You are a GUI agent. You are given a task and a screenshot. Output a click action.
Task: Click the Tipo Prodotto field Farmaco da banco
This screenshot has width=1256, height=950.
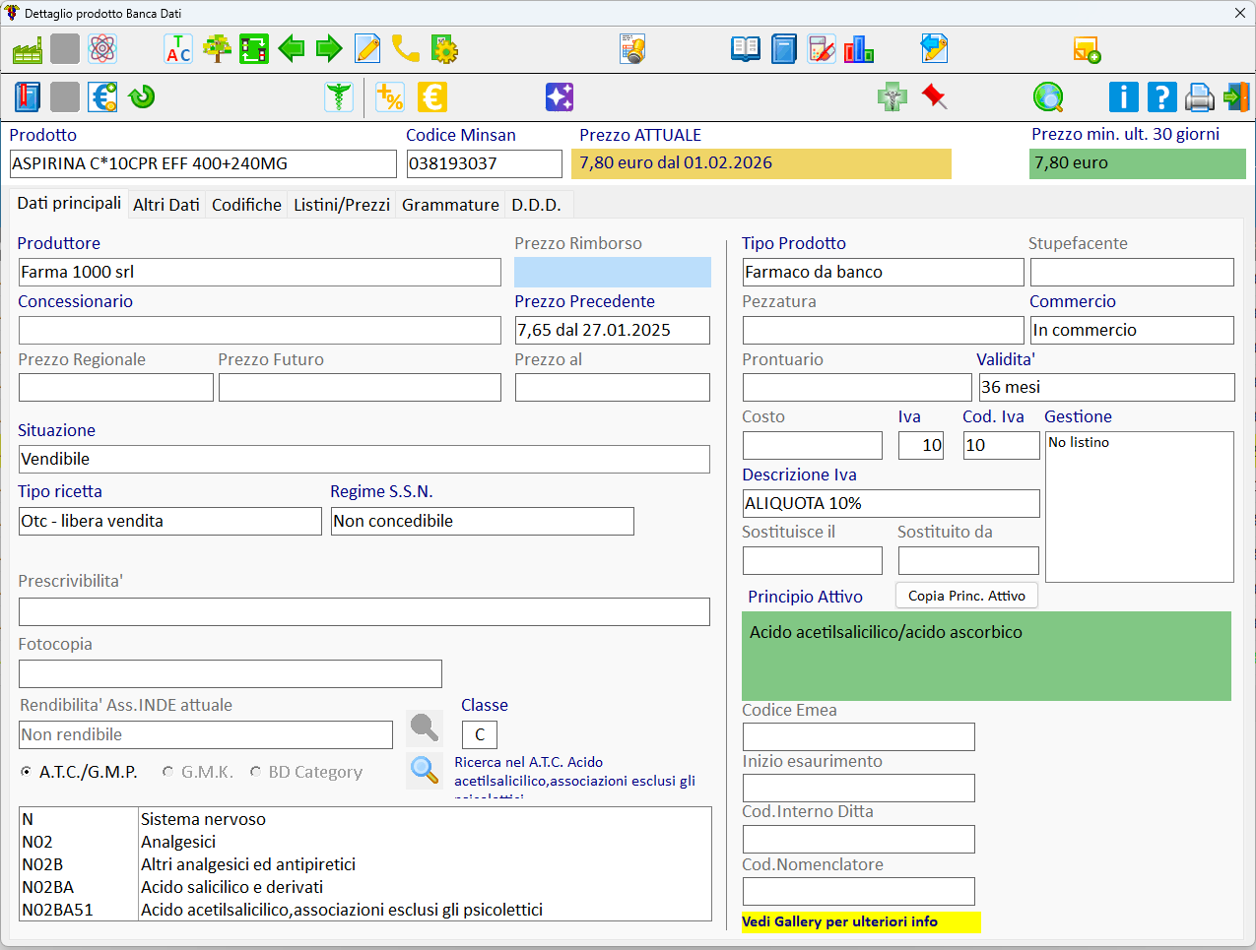pos(884,272)
